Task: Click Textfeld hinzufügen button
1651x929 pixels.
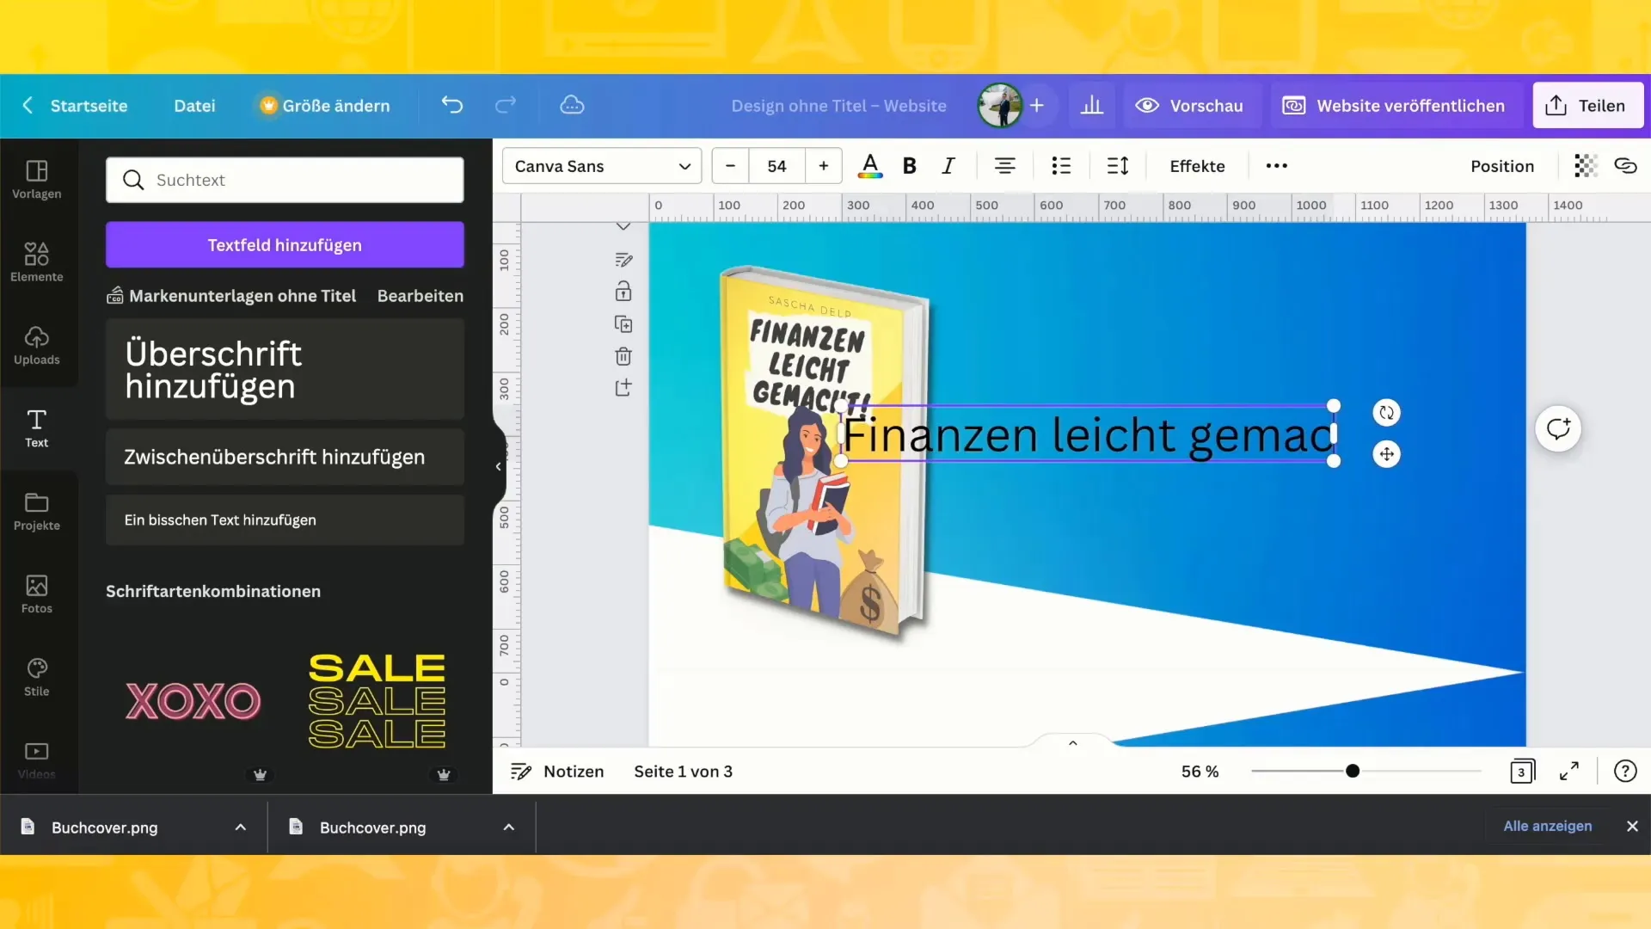Action: point(285,245)
